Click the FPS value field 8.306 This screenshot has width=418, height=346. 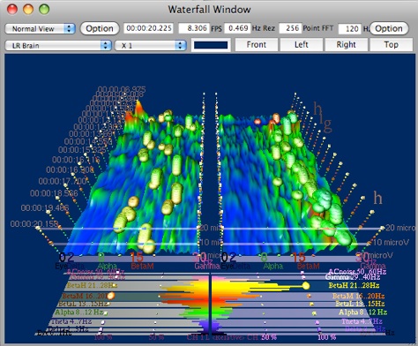[x=194, y=28]
